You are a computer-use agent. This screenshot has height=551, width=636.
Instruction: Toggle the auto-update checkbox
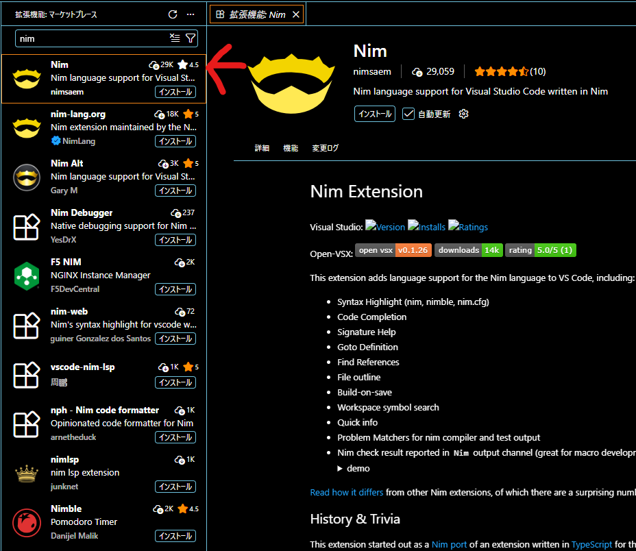[x=408, y=114]
